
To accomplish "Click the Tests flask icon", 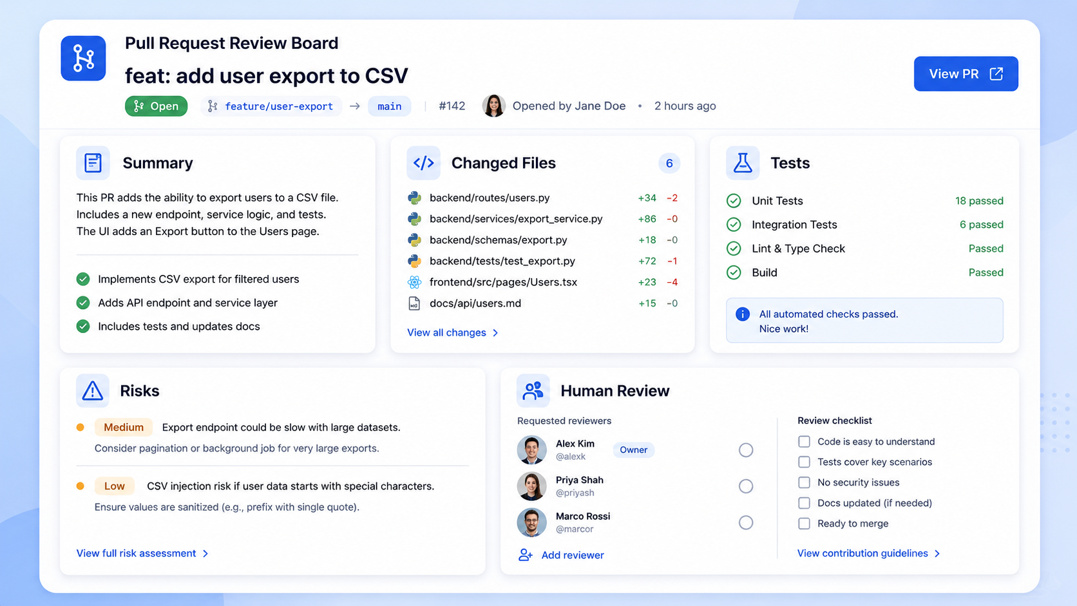I will point(743,163).
